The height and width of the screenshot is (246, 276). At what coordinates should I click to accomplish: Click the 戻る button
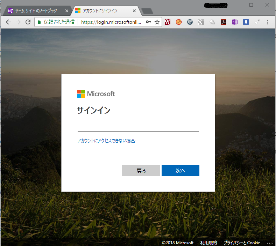click(x=141, y=171)
